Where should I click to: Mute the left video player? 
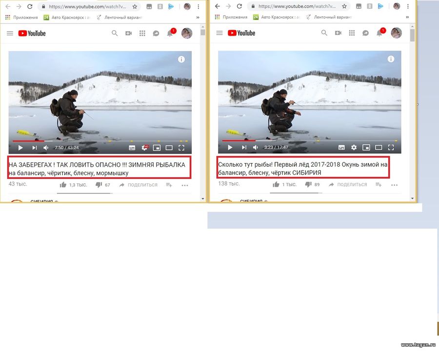pyautogui.click(x=46, y=148)
